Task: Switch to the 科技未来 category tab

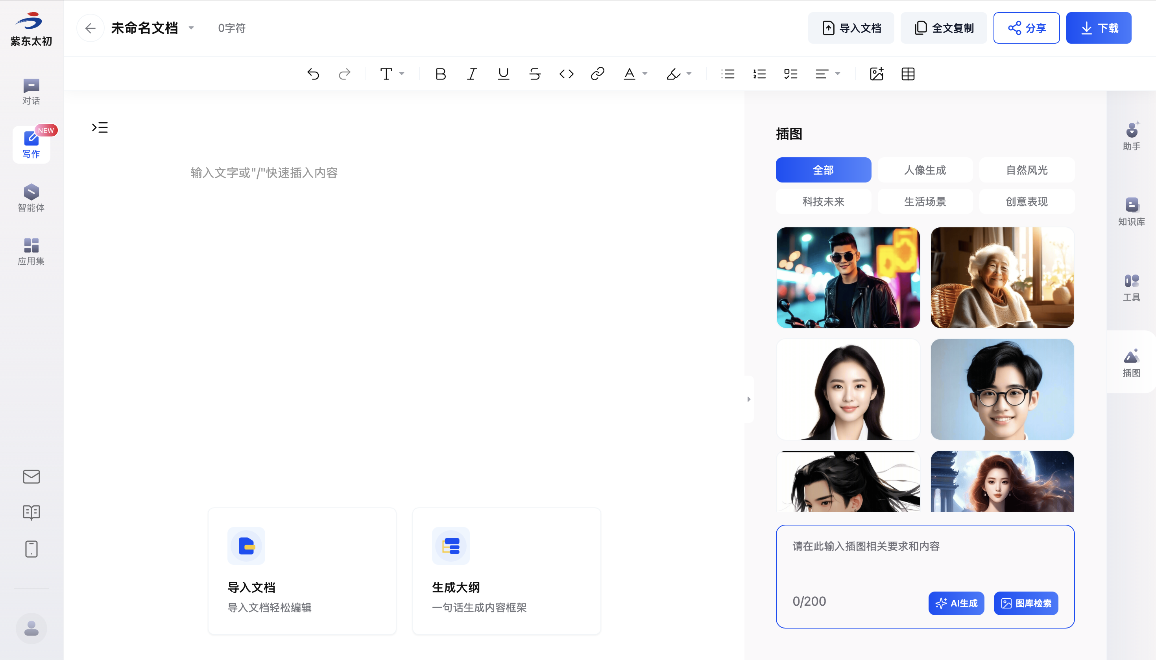Action: pos(823,201)
